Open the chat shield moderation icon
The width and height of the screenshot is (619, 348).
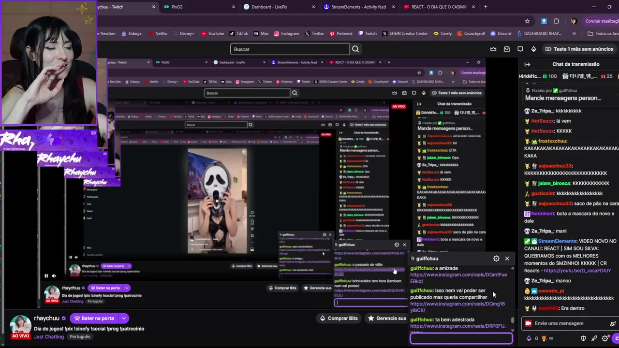click(x=583, y=338)
